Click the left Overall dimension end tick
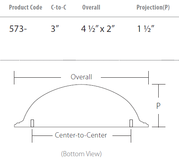179x163 pixels. coord(14,78)
